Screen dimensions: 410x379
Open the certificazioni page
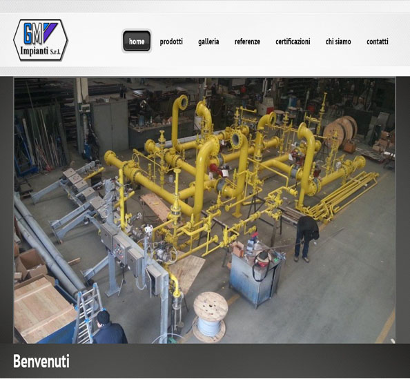(x=293, y=41)
